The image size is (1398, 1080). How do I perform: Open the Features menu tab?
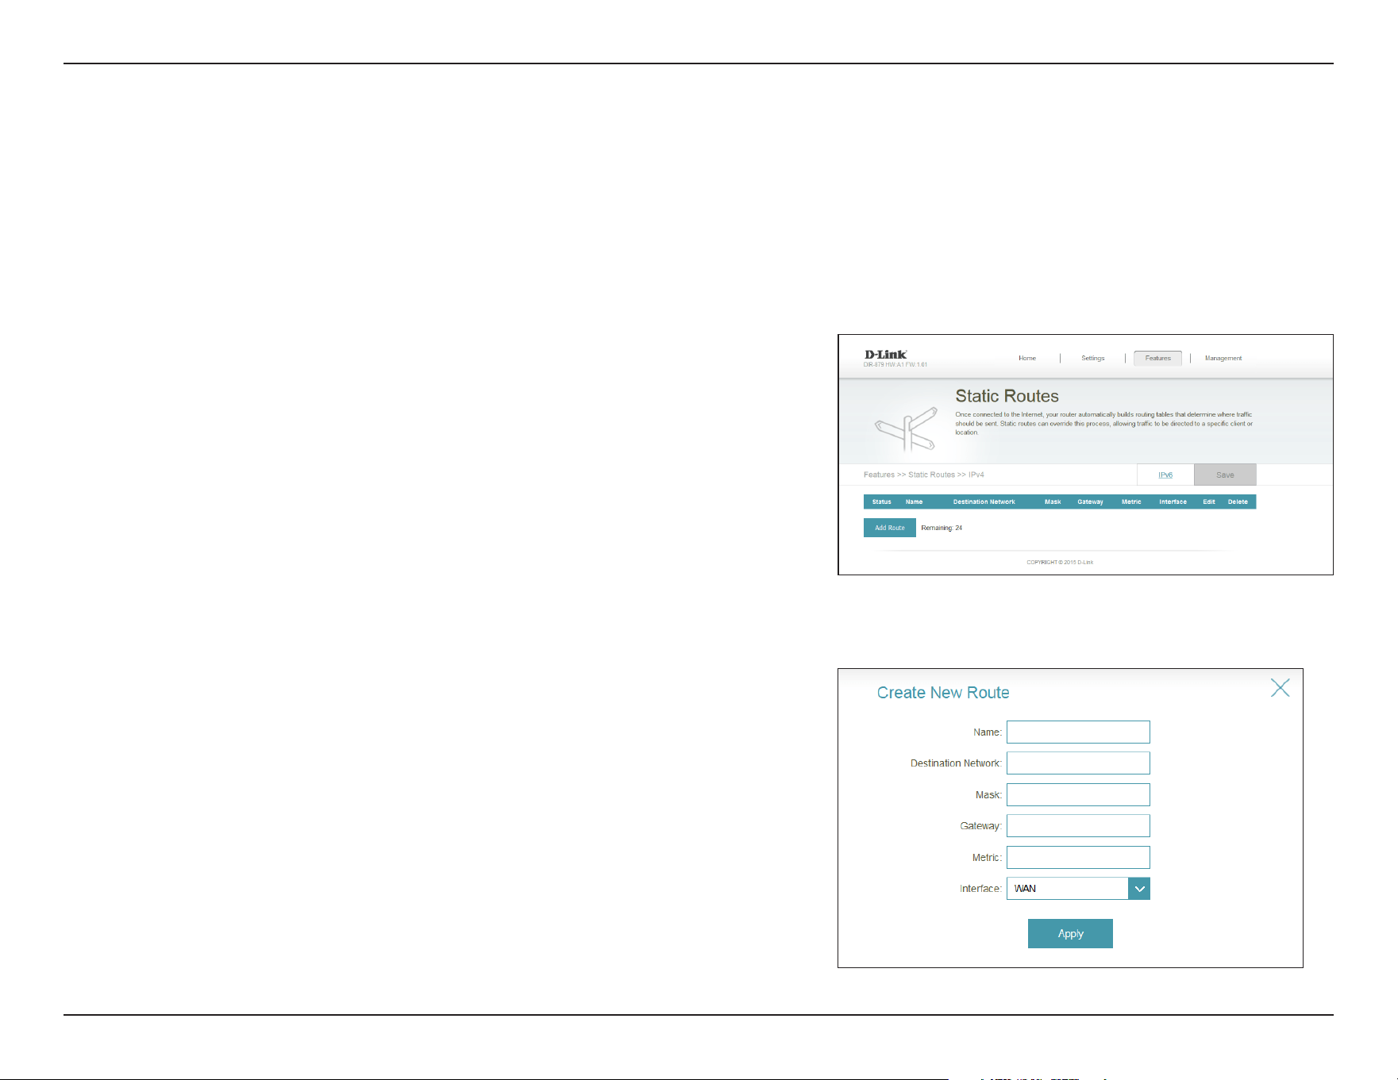tap(1157, 358)
